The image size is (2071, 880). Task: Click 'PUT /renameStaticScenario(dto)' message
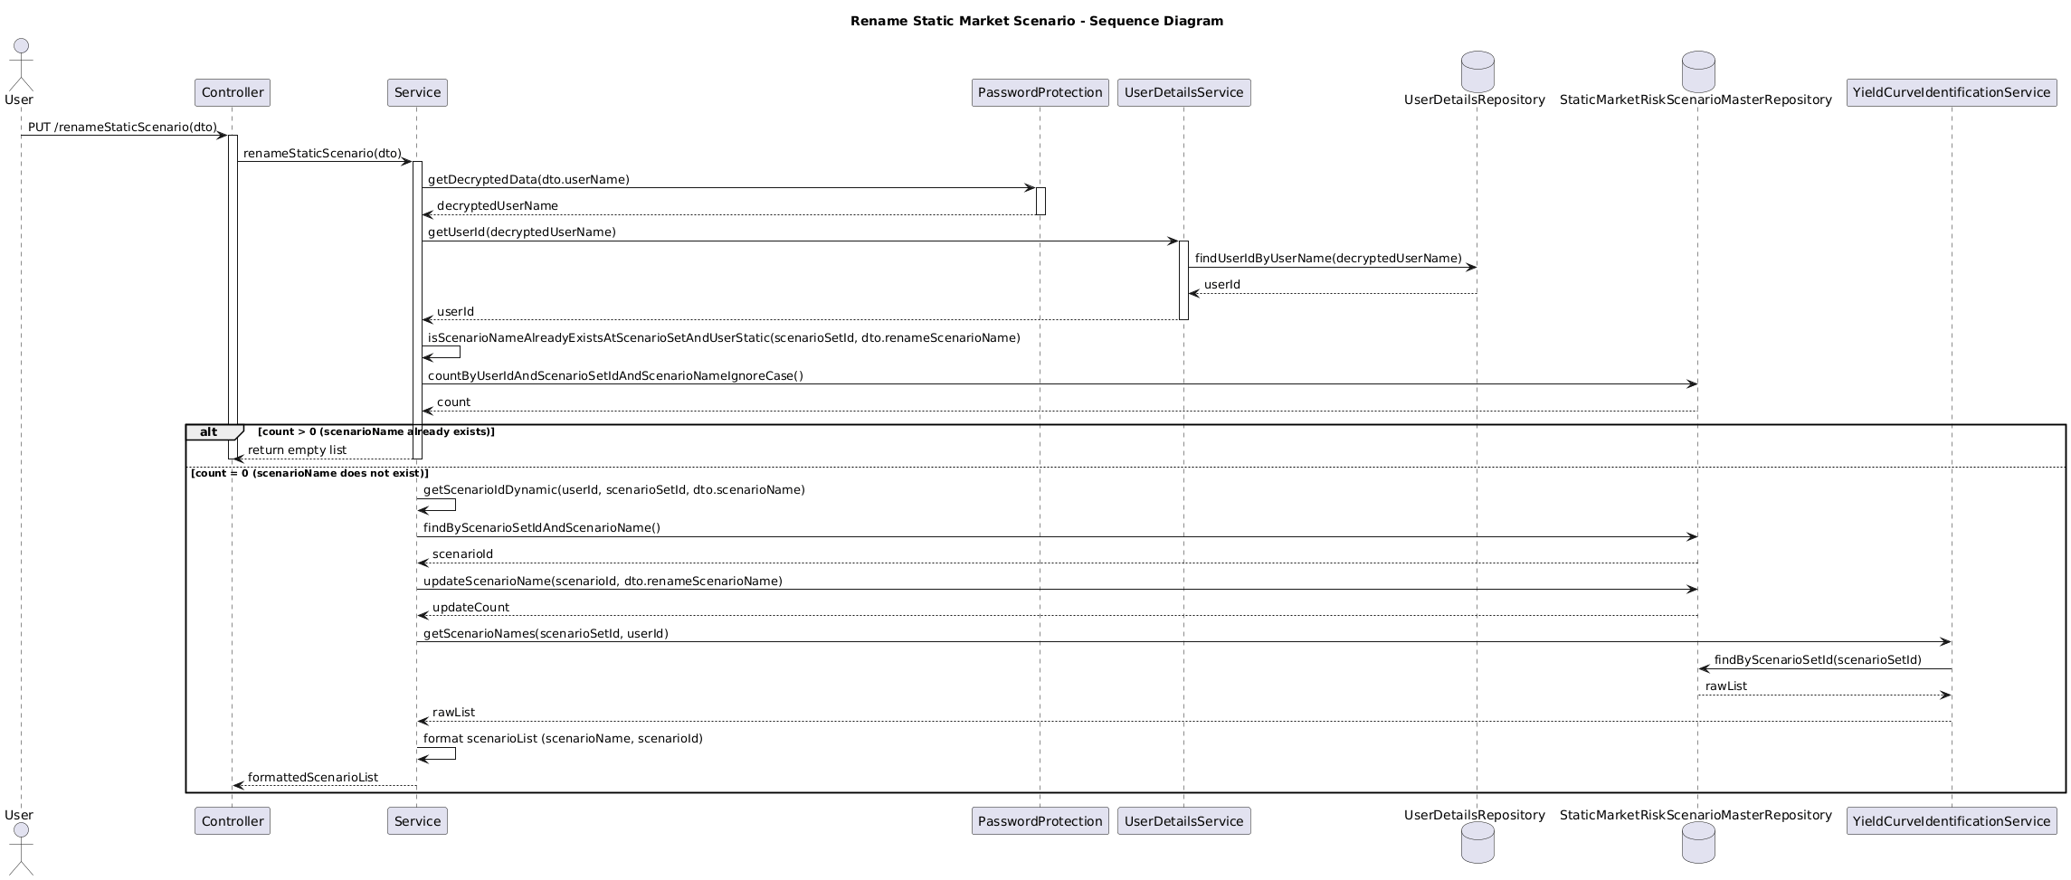point(122,128)
